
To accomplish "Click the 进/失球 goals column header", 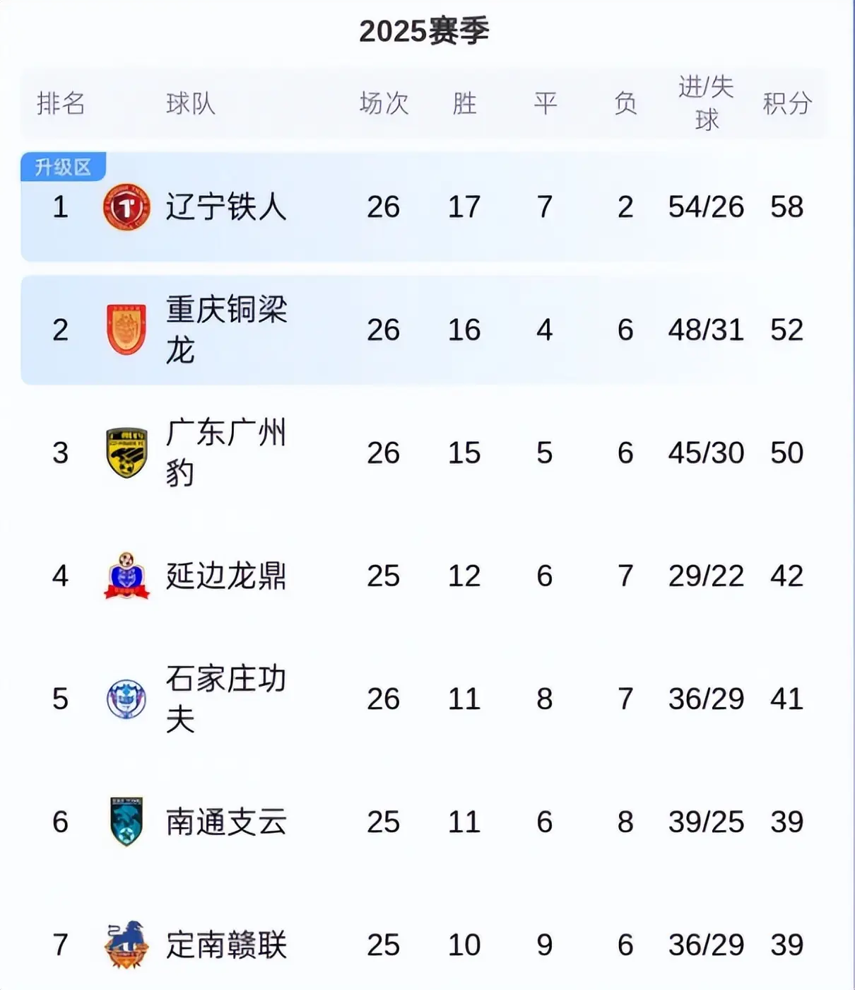I will [706, 103].
